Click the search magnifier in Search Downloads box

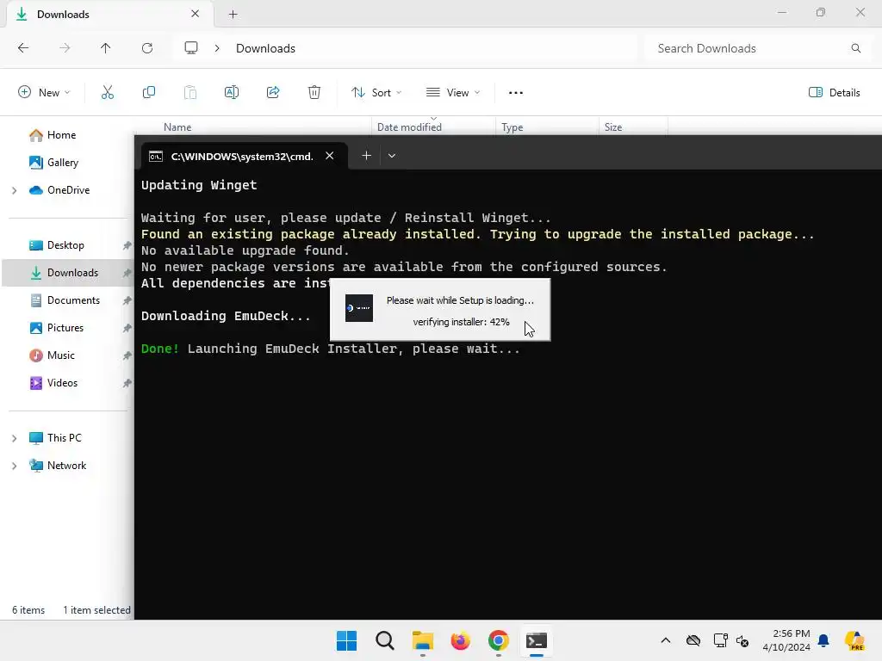pyautogui.click(x=856, y=48)
